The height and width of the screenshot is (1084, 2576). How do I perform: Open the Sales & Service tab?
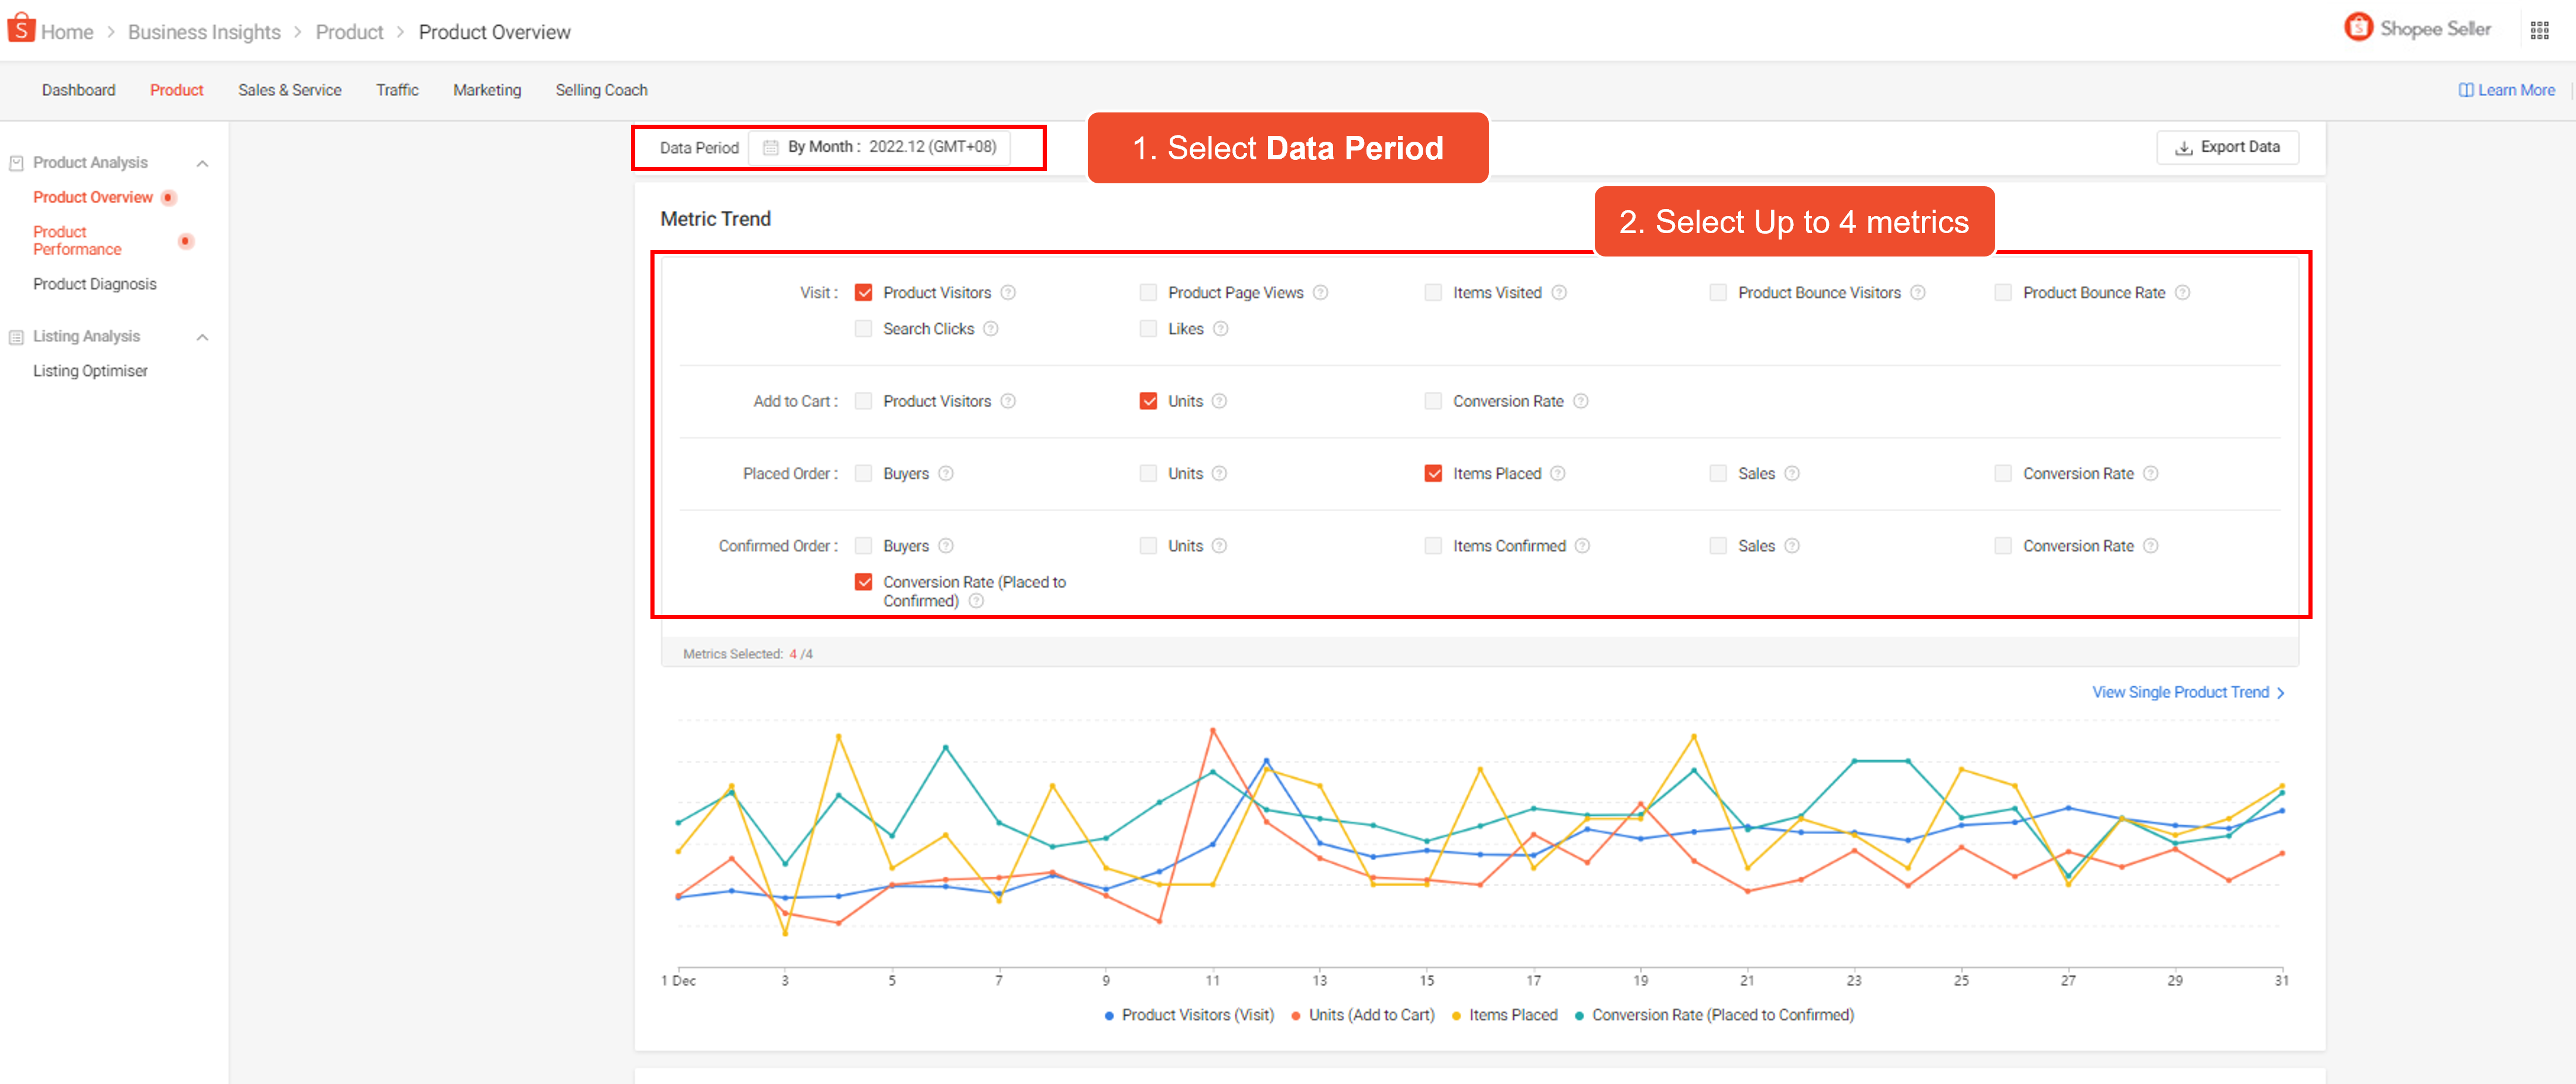289,90
